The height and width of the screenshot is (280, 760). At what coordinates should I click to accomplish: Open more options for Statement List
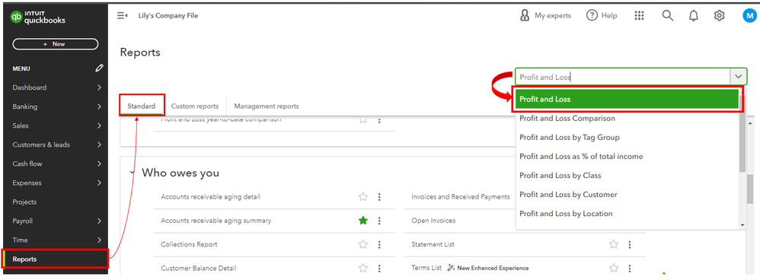click(x=630, y=244)
